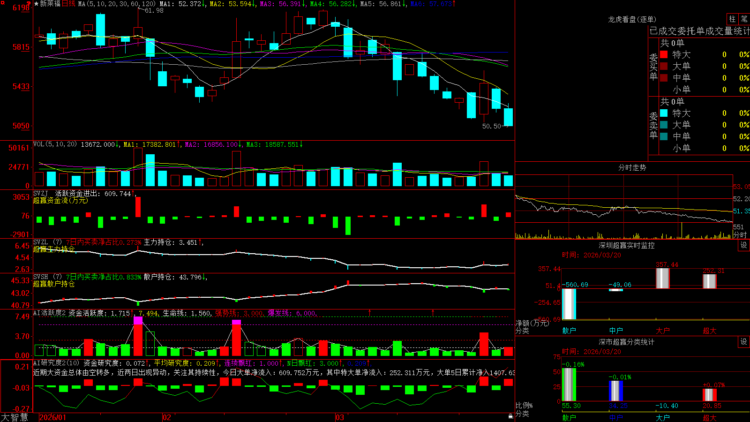750x422 pixels.
Task: Open 设 settings for 深圳超赢实时监控 panel
Action: pyautogui.click(x=744, y=245)
